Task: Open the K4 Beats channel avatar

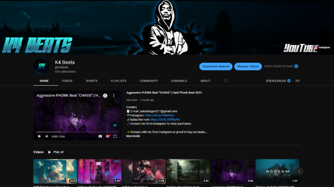Action: [42, 66]
